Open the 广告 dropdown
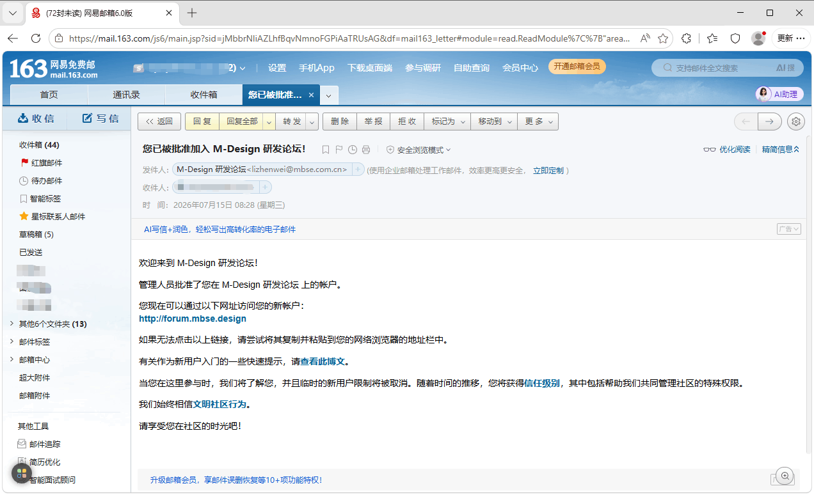The height and width of the screenshot is (495, 814). [x=789, y=229]
